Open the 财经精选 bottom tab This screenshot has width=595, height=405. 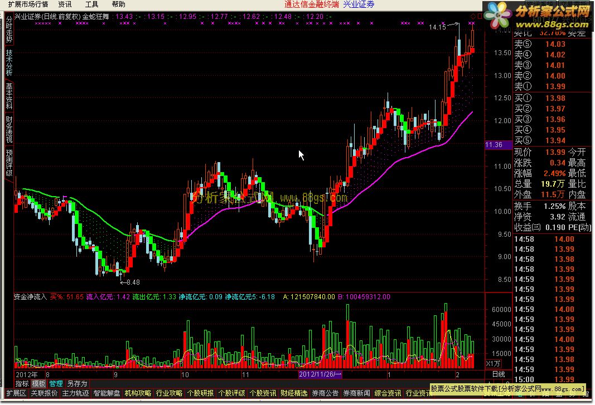coord(294,393)
